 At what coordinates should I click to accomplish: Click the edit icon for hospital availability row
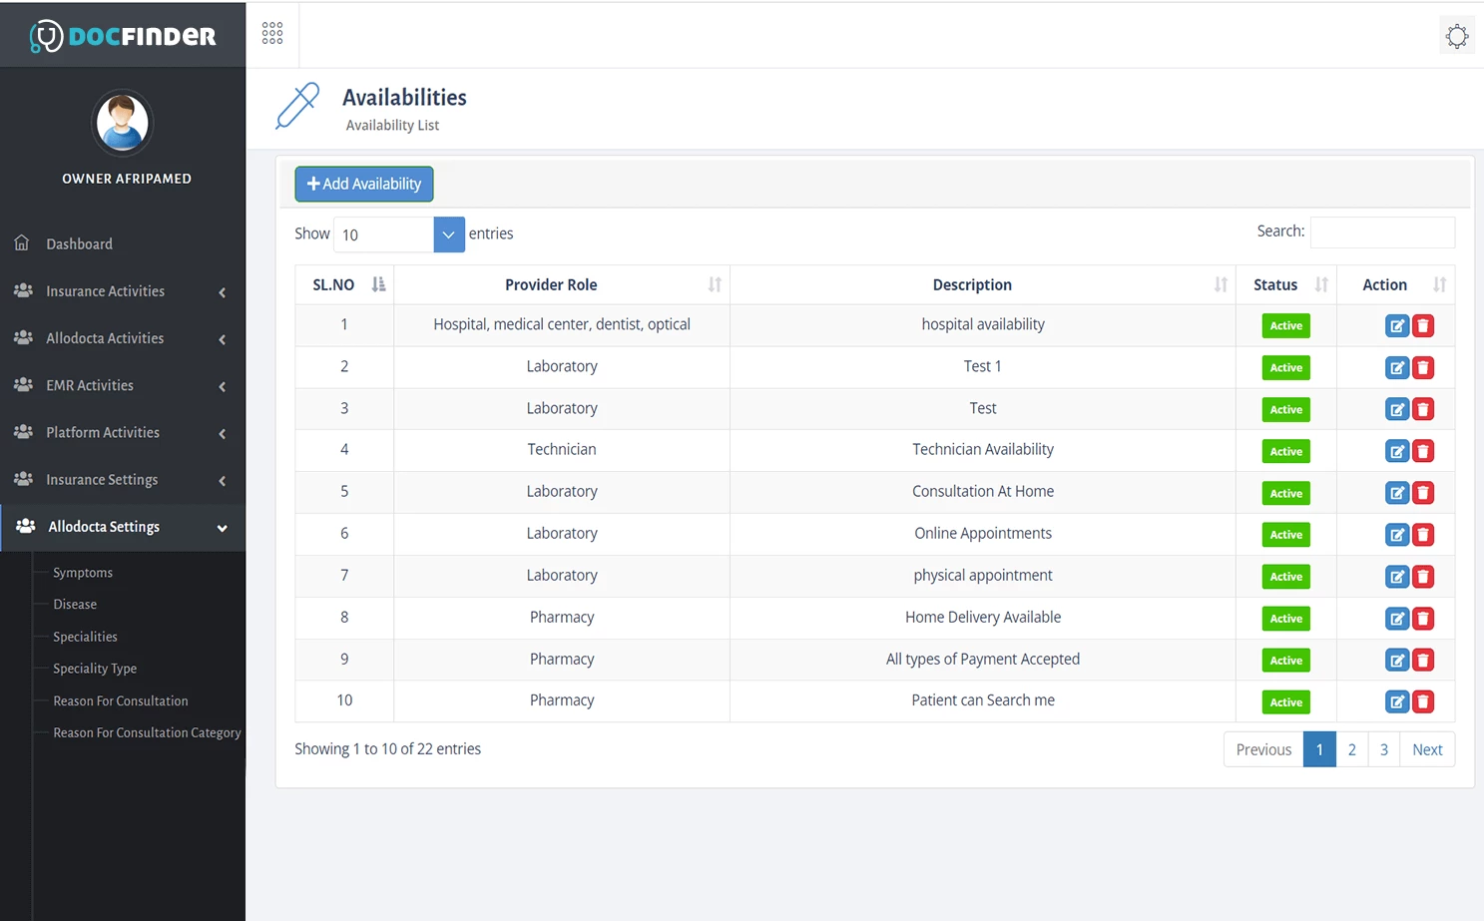[1397, 325]
